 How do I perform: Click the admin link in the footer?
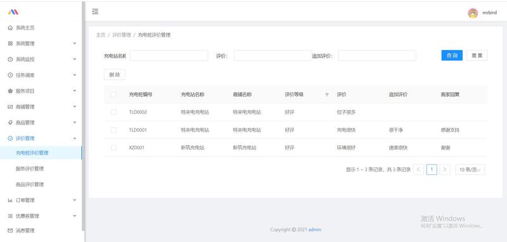(314, 229)
